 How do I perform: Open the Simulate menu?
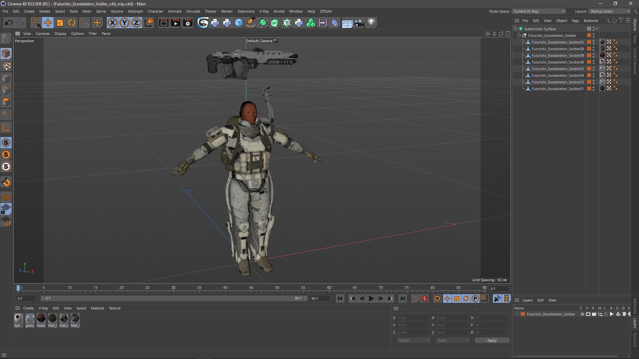click(193, 11)
